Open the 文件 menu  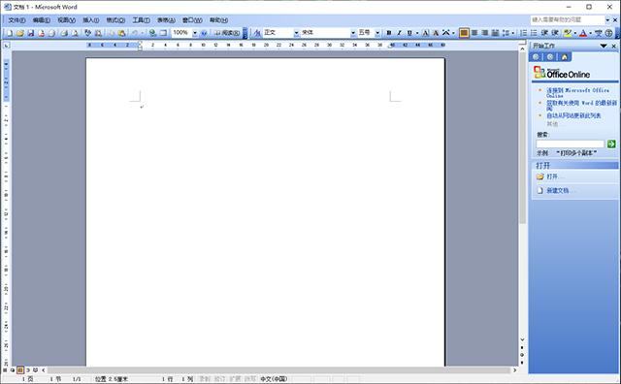(x=16, y=20)
